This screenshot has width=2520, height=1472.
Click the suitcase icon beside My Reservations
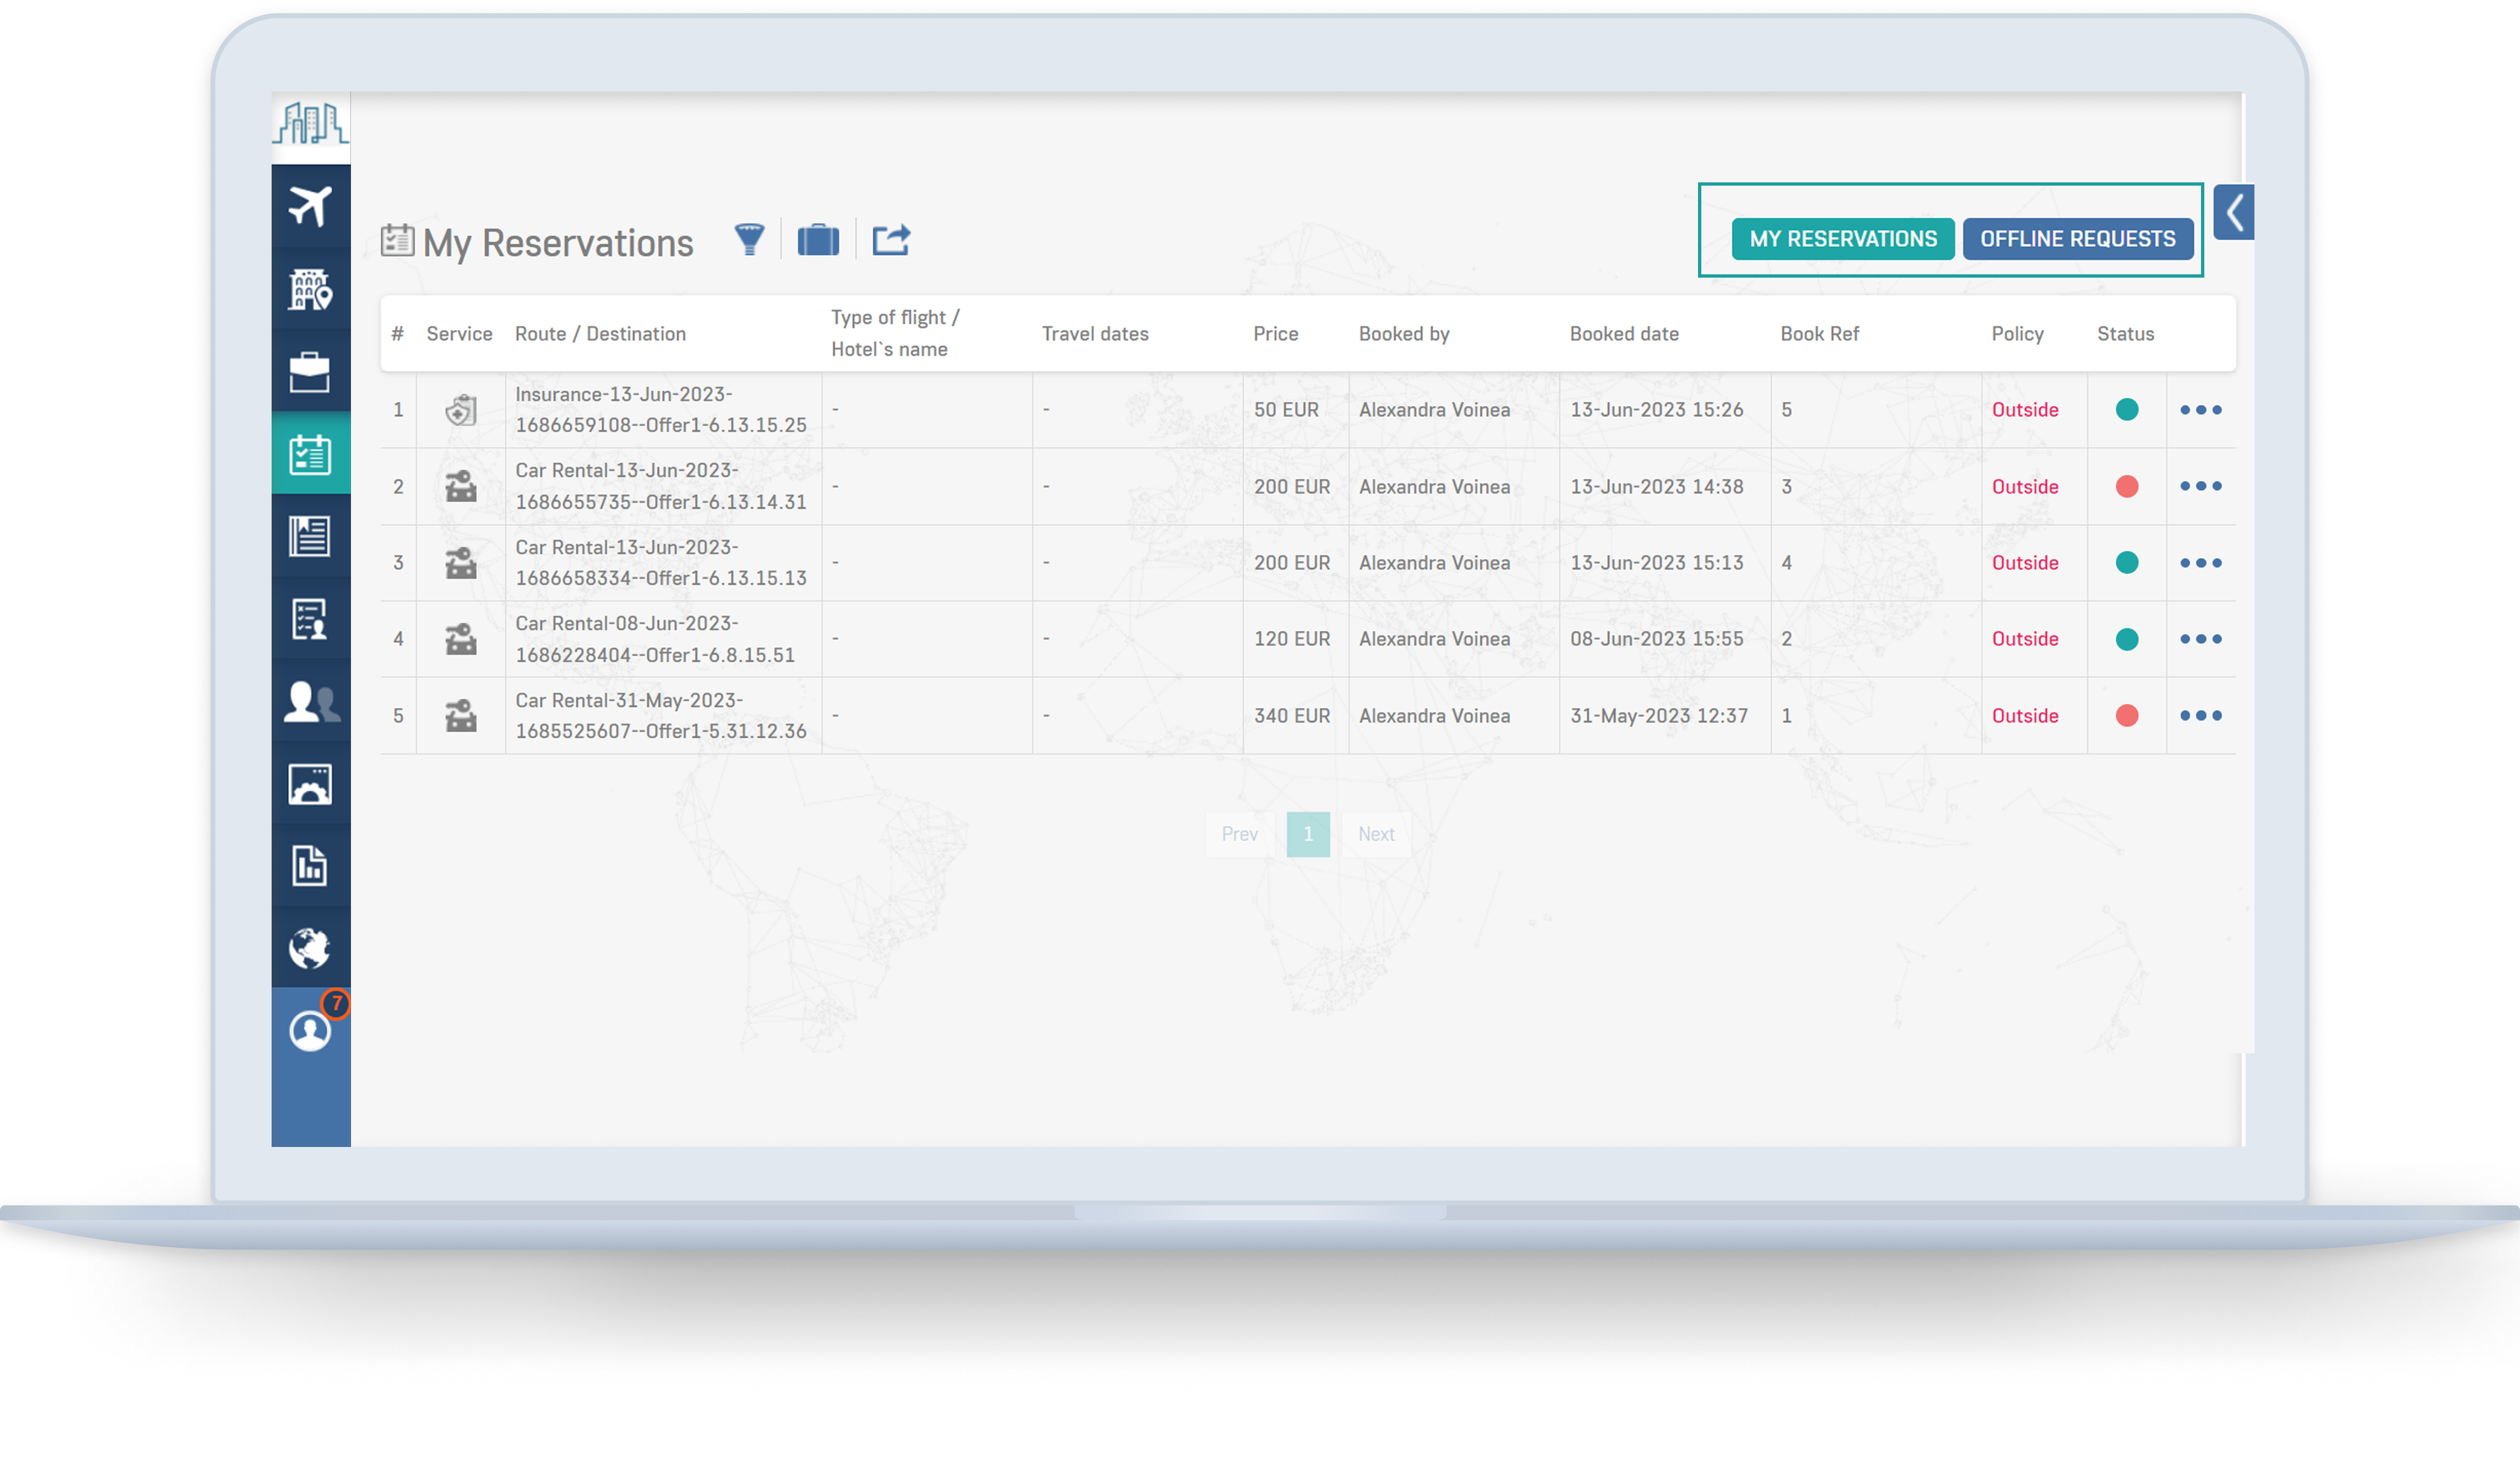tap(818, 240)
